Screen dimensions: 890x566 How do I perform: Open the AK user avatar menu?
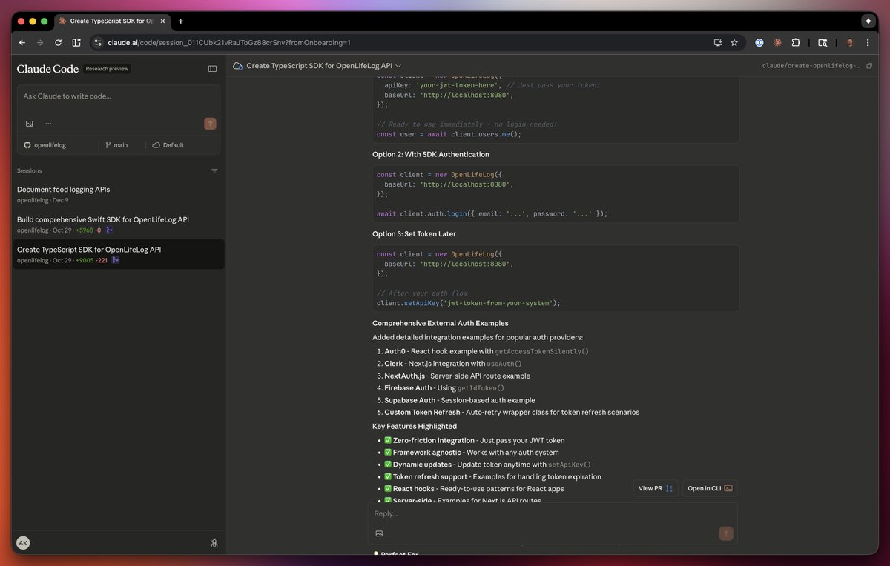23,543
